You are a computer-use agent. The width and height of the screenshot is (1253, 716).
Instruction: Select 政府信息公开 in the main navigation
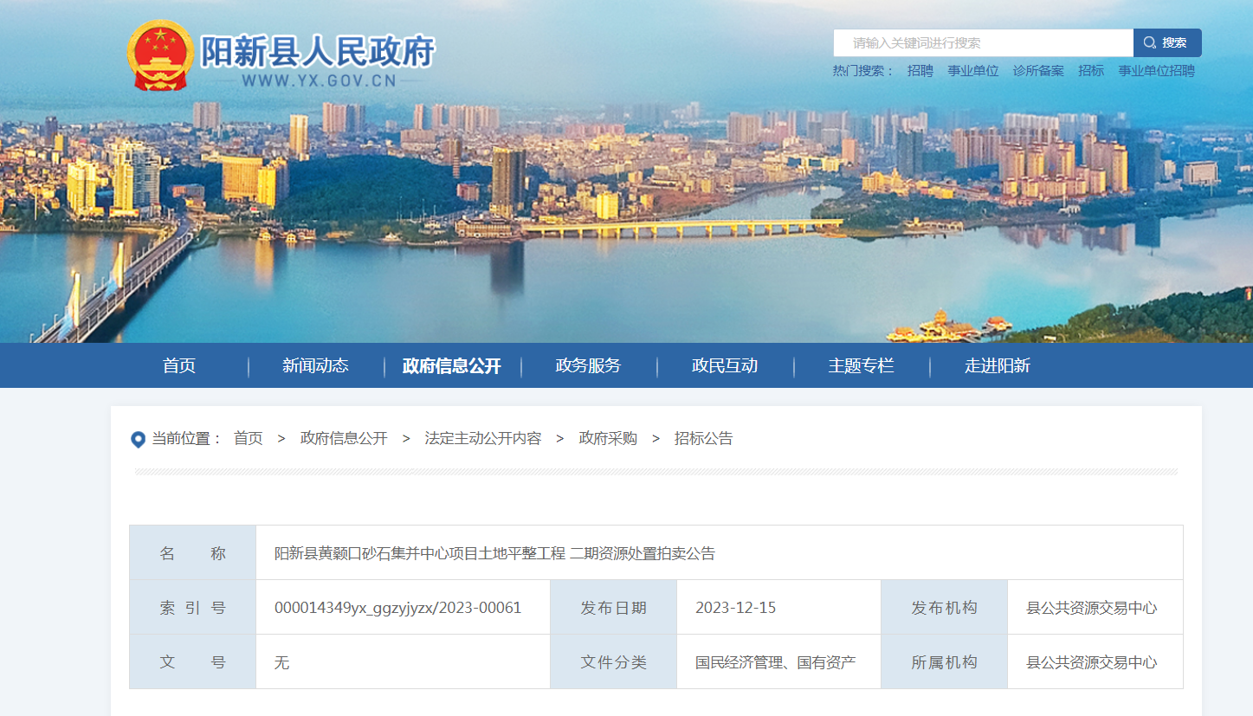452,365
